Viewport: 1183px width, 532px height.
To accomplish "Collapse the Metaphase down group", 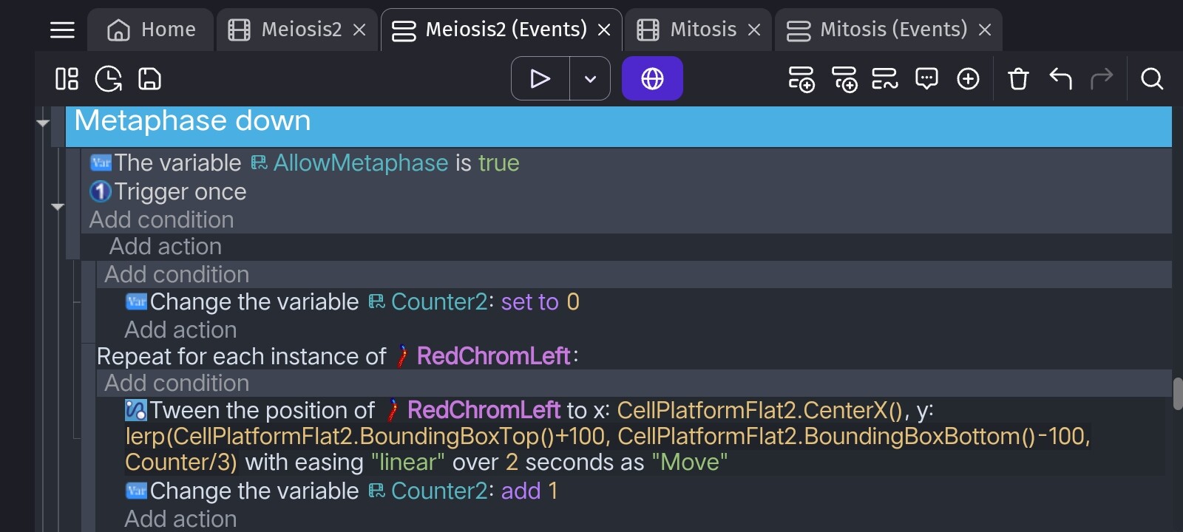I will point(43,123).
